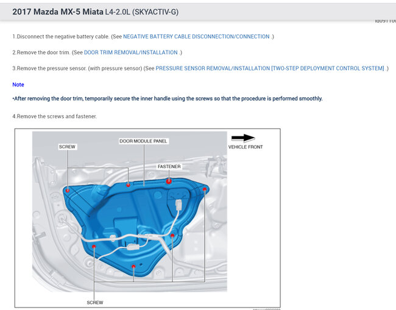Image resolution: width=396 pixels, height=310 pixels.
Task: Click the 'FASTENER' diagram label
Action: pyautogui.click(x=169, y=167)
